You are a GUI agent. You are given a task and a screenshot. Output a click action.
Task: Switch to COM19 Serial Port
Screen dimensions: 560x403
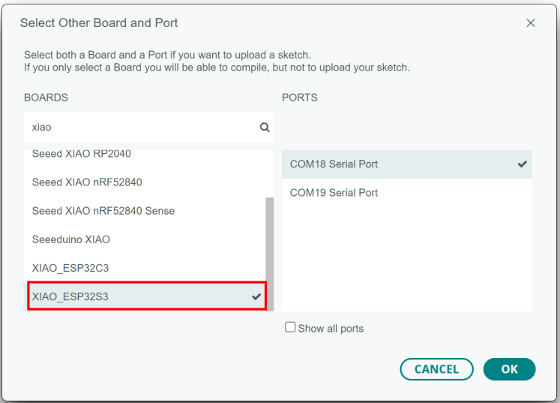pos(334,193)
